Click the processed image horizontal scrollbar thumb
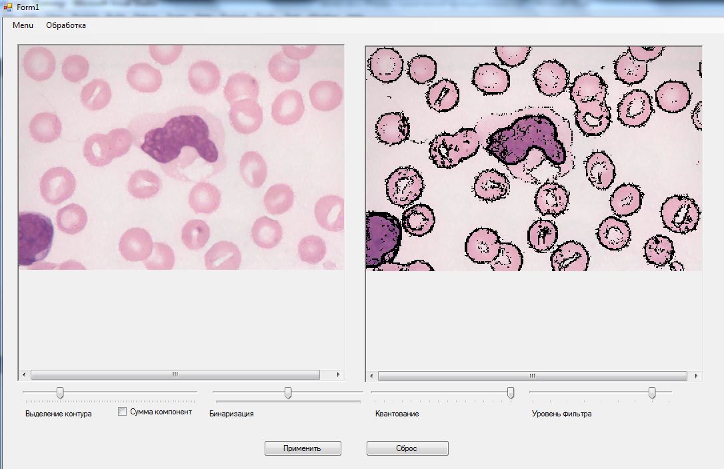Screen dimensions: 724x469 pos(533,376)
